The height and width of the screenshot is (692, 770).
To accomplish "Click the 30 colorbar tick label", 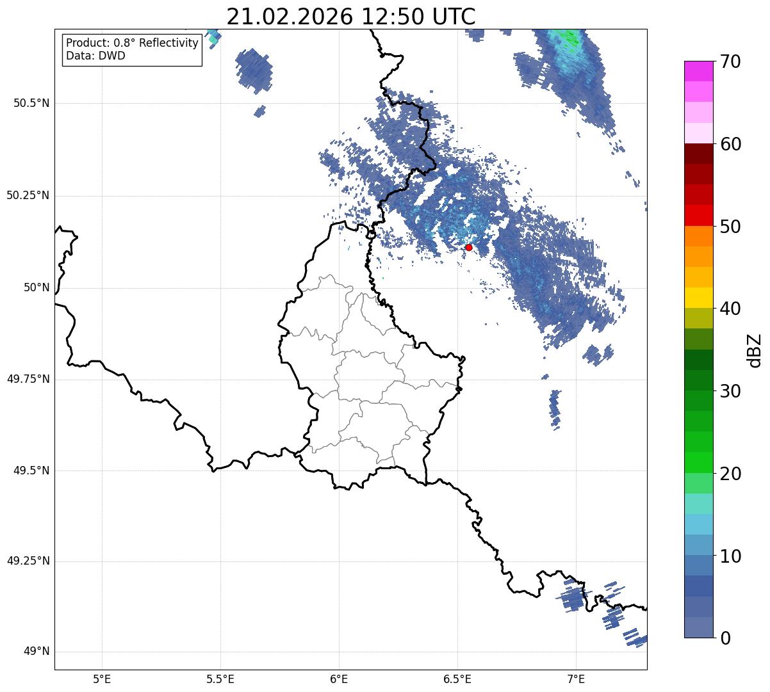I will pyautogui.click(x=730, y=391).
